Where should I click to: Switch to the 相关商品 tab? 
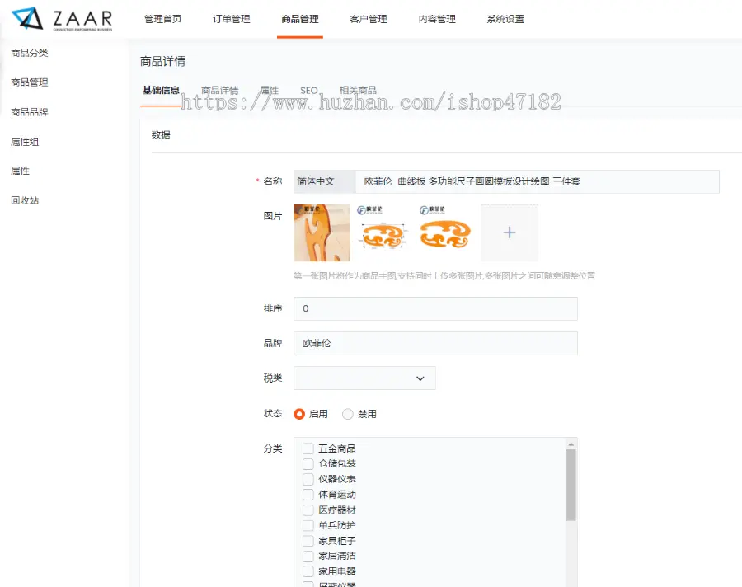pyautogui.click(x=358, y=91)
